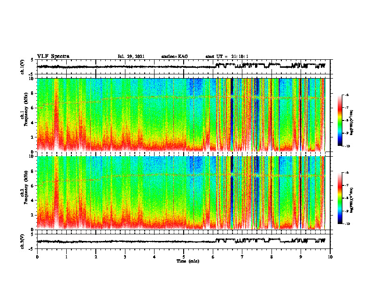This screenshot has width=372, height=288.
Task: Click the "ch.1(V)" waveform axis label
Action: coord(23,67)
